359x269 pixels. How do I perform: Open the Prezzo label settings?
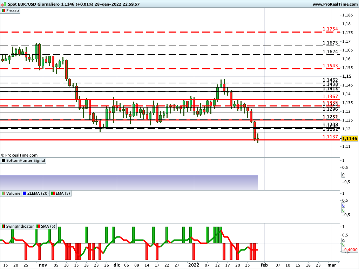12,11
